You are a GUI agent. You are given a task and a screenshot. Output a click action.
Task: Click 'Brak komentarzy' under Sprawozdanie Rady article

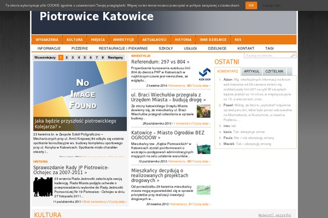pyautogui.click(x=95, y=202)
